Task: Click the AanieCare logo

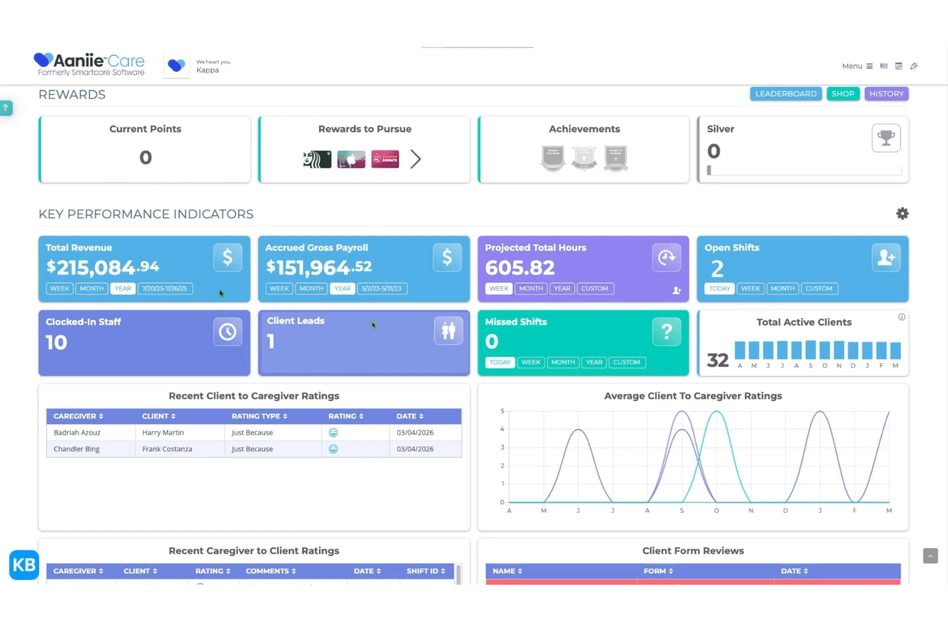Action: (x=89, y=64)
